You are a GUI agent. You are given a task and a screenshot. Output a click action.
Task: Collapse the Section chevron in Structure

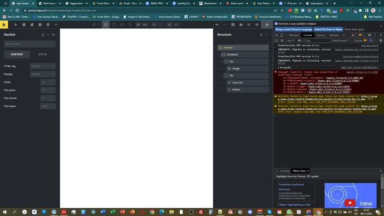point(215,47)
